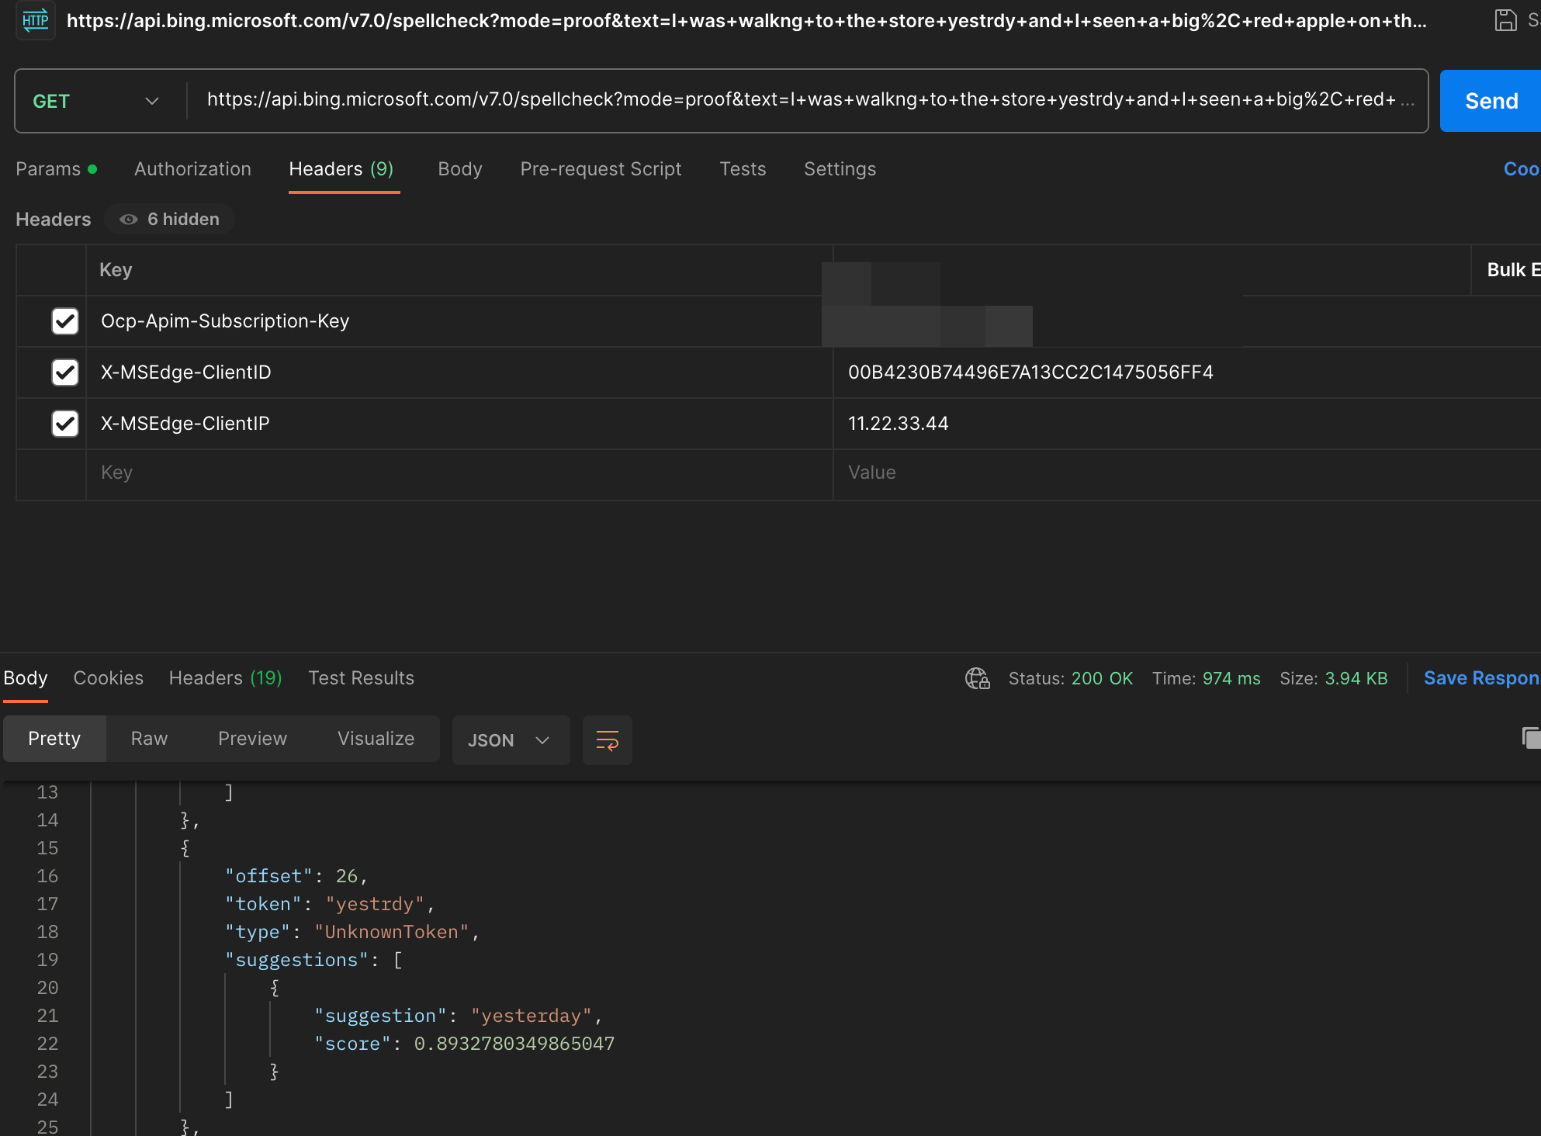1541x1136 pixels.
Task: Send the spellcheck request
Action: point(1491,101)
